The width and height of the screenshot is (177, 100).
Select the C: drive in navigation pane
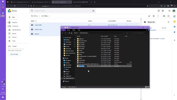pos(68,76)
